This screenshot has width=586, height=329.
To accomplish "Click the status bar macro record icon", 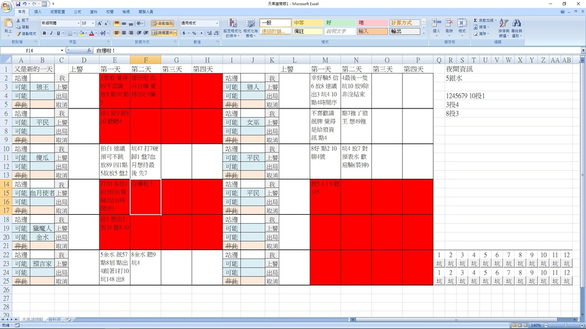I will (17, 325).
